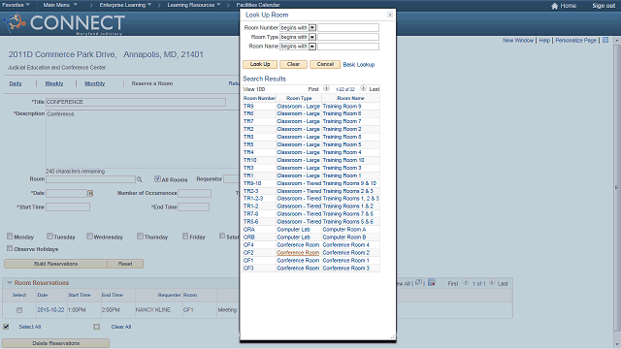This screenshot has height=349, width=621.
Task: Click the Number of Occurrences field
Action: (x=194, y=193)
